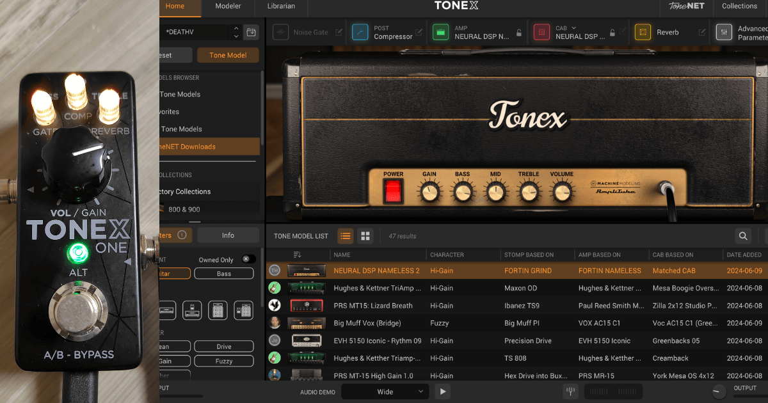The image size is (768, 403).
Task: Open the ToneNET tab
Action: pos(687,6)
